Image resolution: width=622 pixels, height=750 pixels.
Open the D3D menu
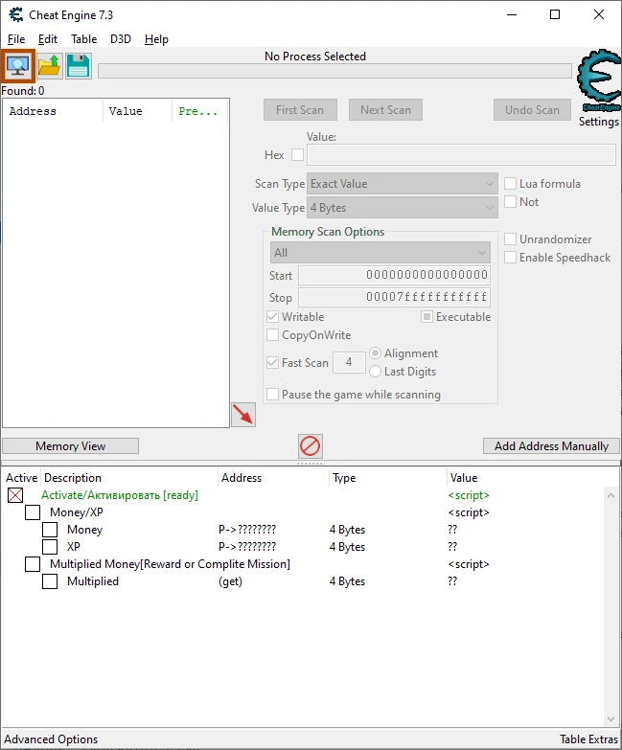[x=121, y=39]
